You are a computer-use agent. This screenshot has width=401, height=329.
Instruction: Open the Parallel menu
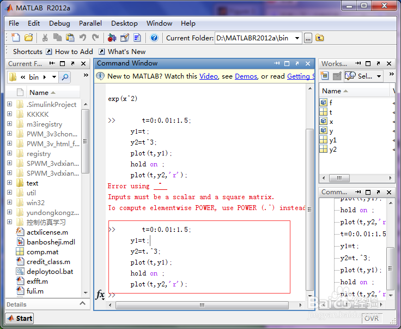[x=90, y=23]
